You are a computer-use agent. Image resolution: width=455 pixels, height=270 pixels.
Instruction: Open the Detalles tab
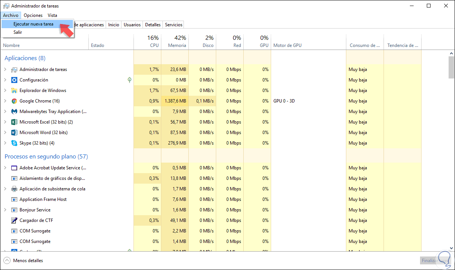pos(153,25)
